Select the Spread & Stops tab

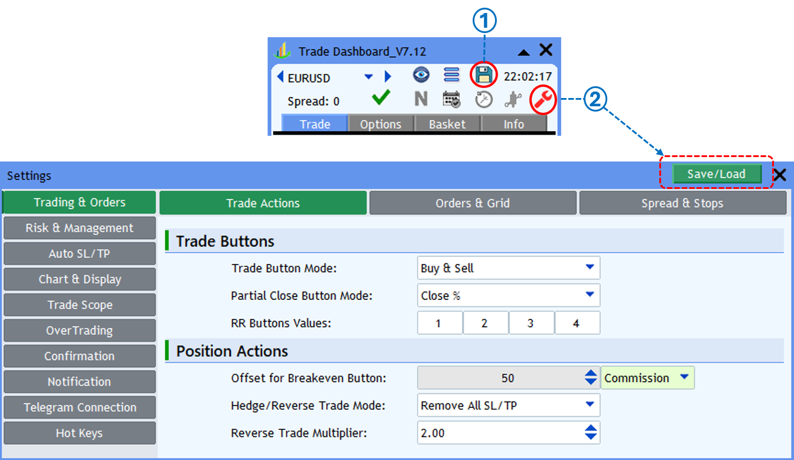click(682, 203)
